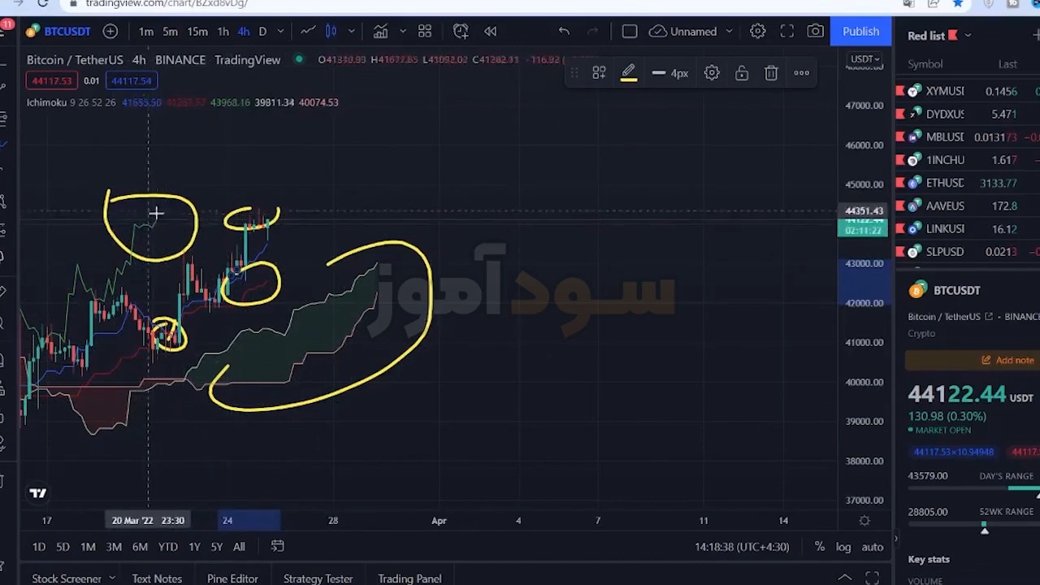Open the BTCUSDT symbol search

coord(58,32)
